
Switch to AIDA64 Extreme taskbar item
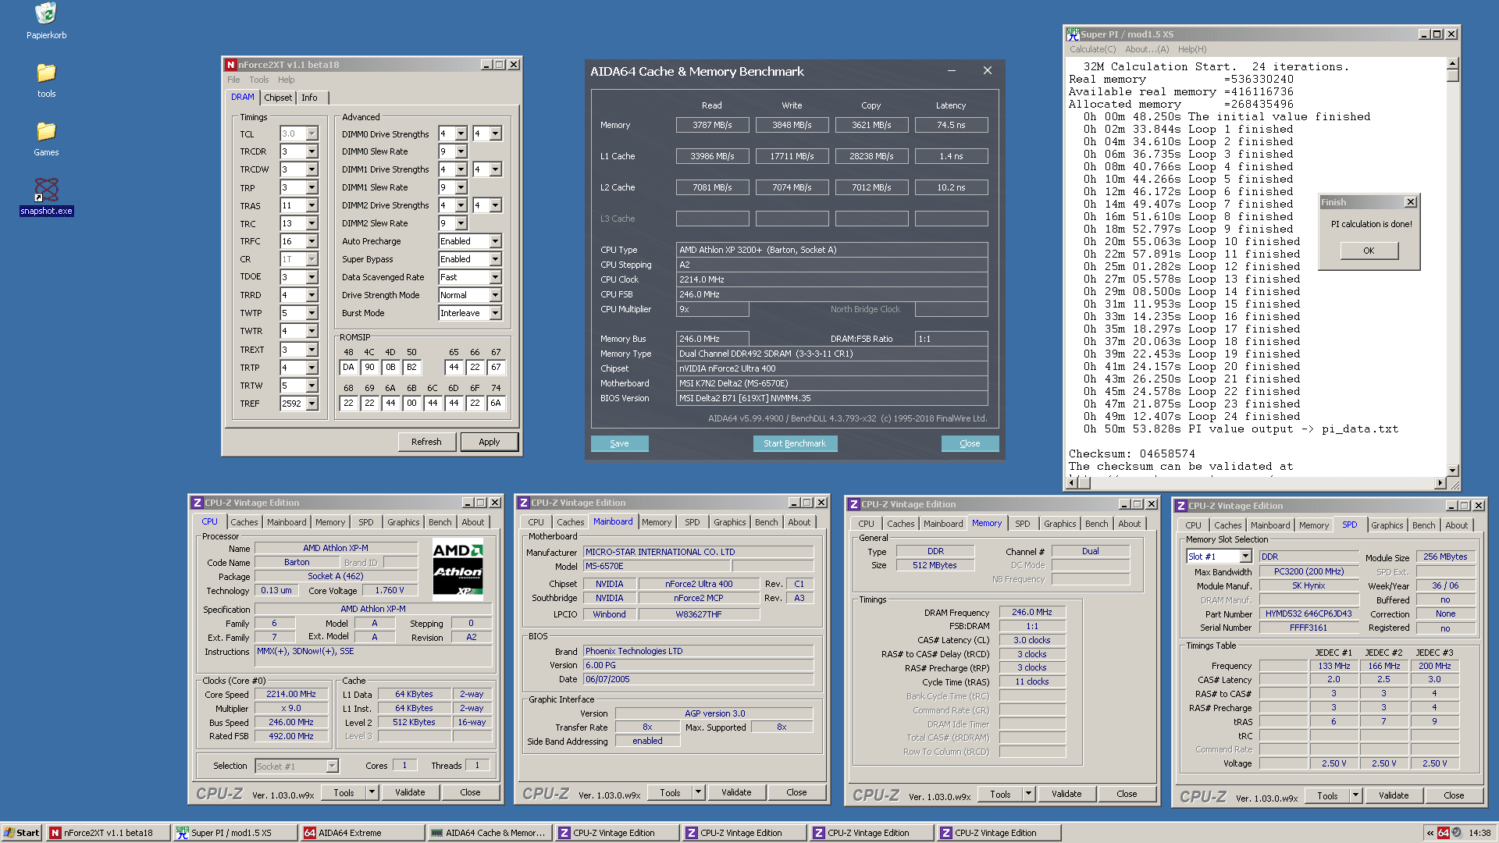[363, 833]
